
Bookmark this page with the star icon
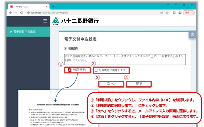coord(167,13)
